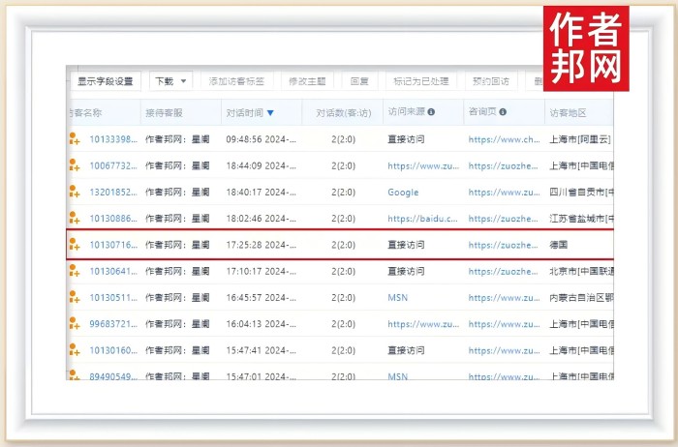This screenshot has width=678, height=447.
Task: Click add-visitor icon beside visitor 10130511
Action: coord(74,298)
